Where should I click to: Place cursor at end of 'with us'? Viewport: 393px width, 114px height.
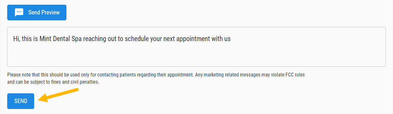[x=231, y=39]
